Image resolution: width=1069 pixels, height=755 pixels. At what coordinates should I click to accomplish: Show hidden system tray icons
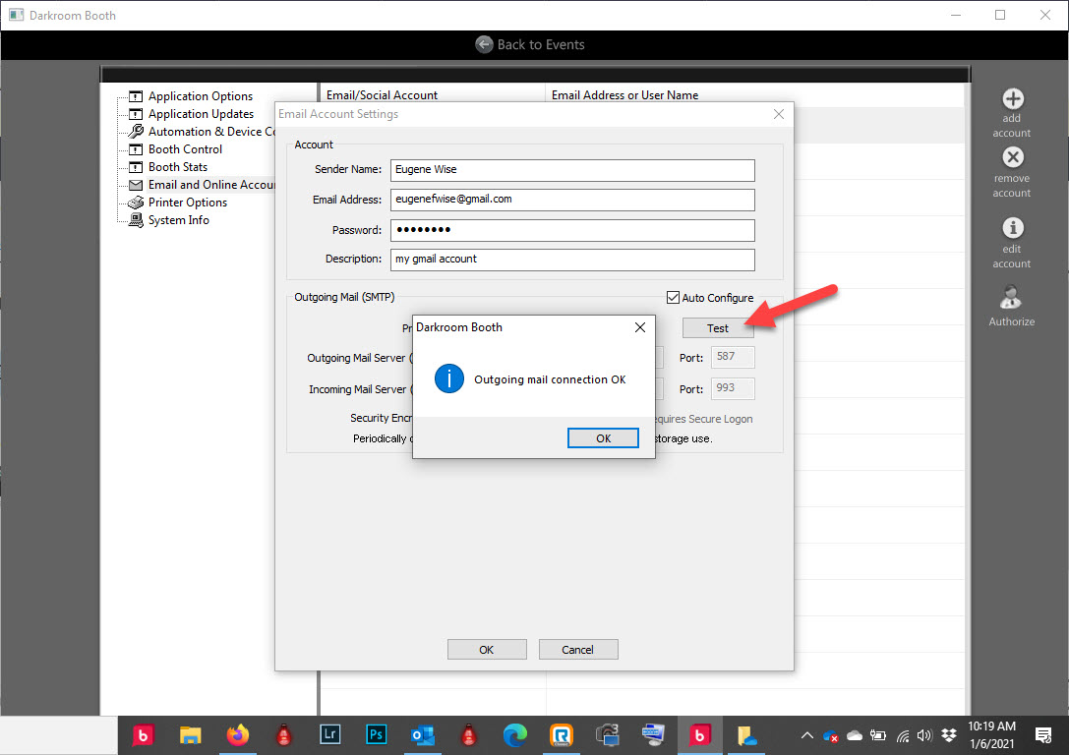[807, 735]
